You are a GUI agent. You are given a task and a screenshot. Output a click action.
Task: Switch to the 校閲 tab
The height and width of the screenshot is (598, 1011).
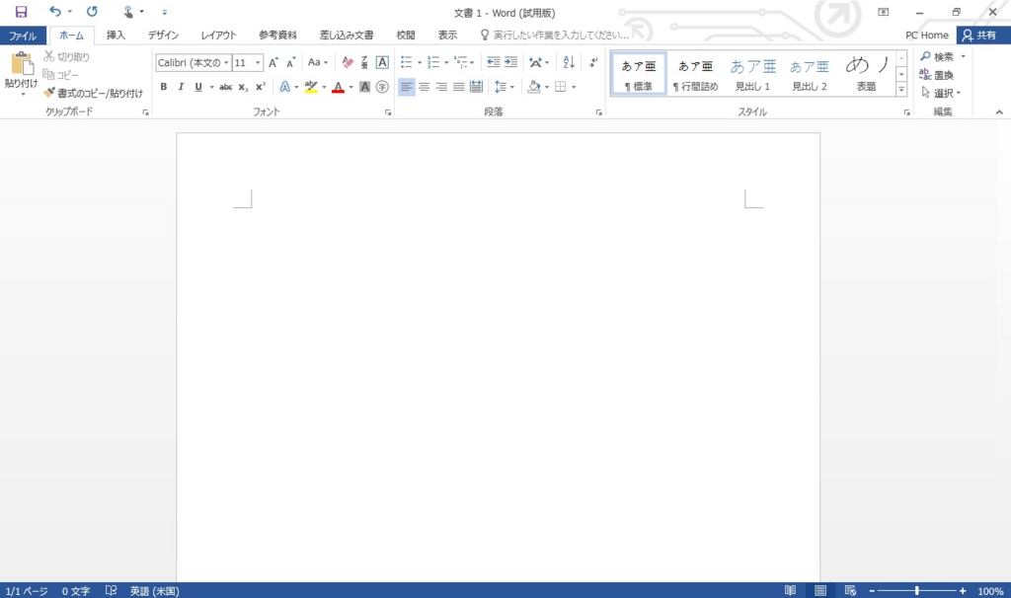(406, 35)
